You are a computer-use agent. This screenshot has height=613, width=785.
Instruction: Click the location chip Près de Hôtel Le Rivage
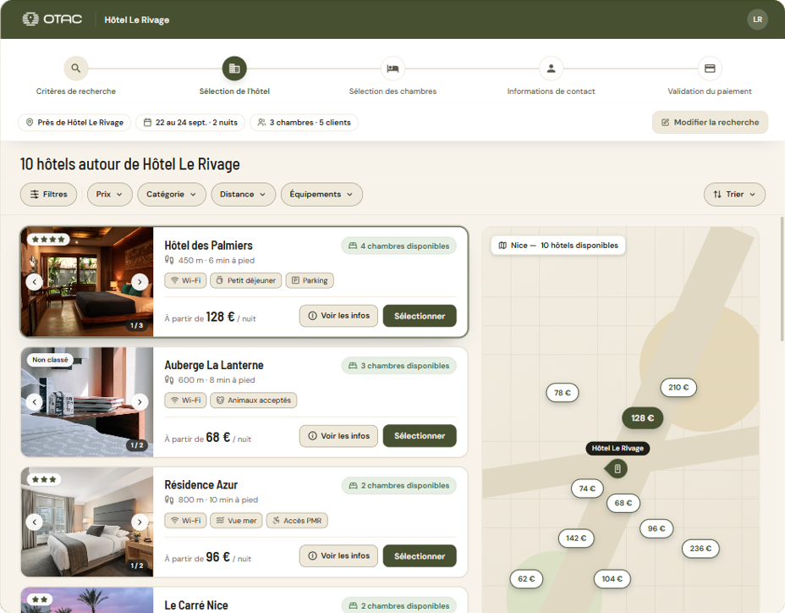[74, 122]
